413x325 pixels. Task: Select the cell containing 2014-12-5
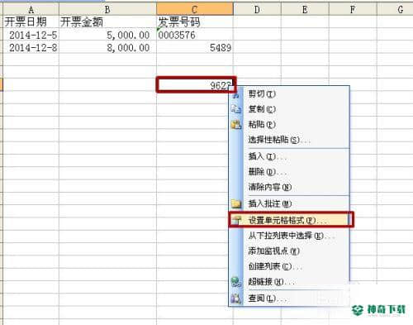pyautogui.click(x=31, y=35)
